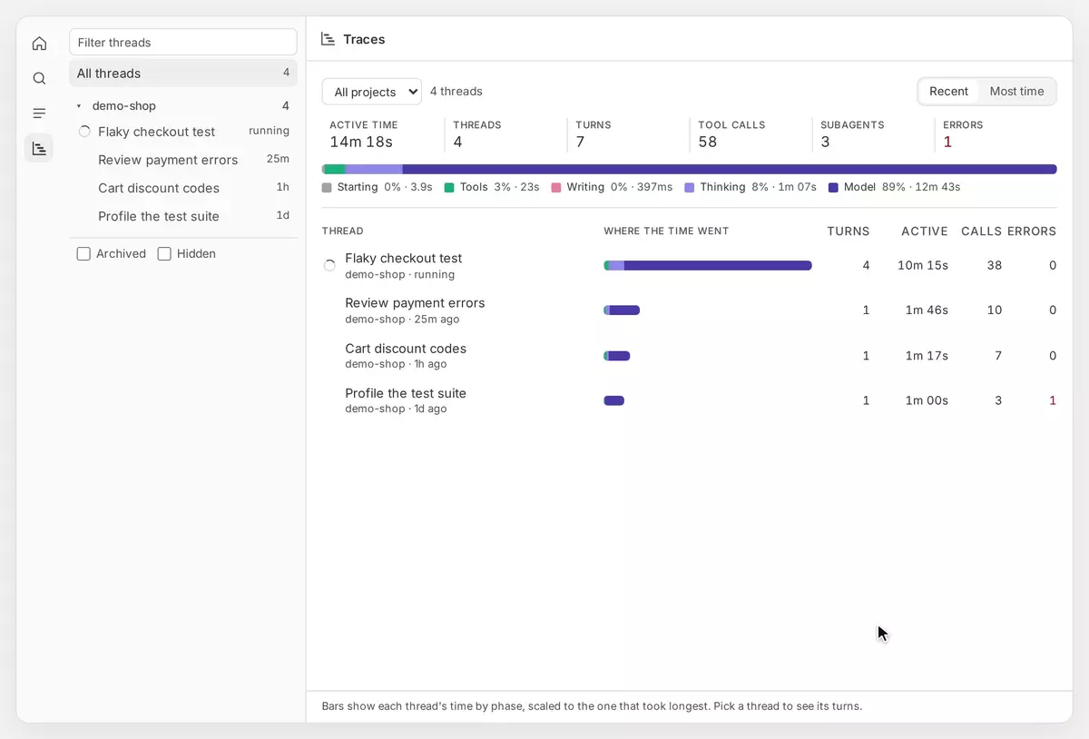Click the running spinner beside Flaky checkout test in the sidebar
Viewport: 1089px width, 739px height.
point(84,132)
